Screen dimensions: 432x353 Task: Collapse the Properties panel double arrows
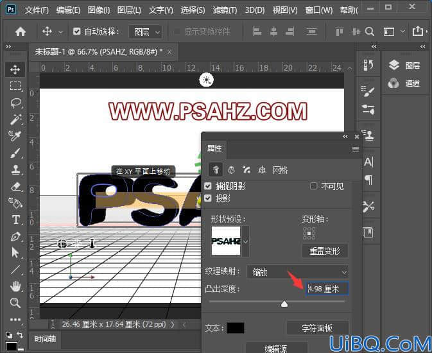click(345, 137)
